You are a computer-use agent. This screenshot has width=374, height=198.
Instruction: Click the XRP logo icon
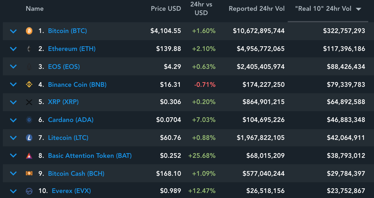click(x=29, y=102)
